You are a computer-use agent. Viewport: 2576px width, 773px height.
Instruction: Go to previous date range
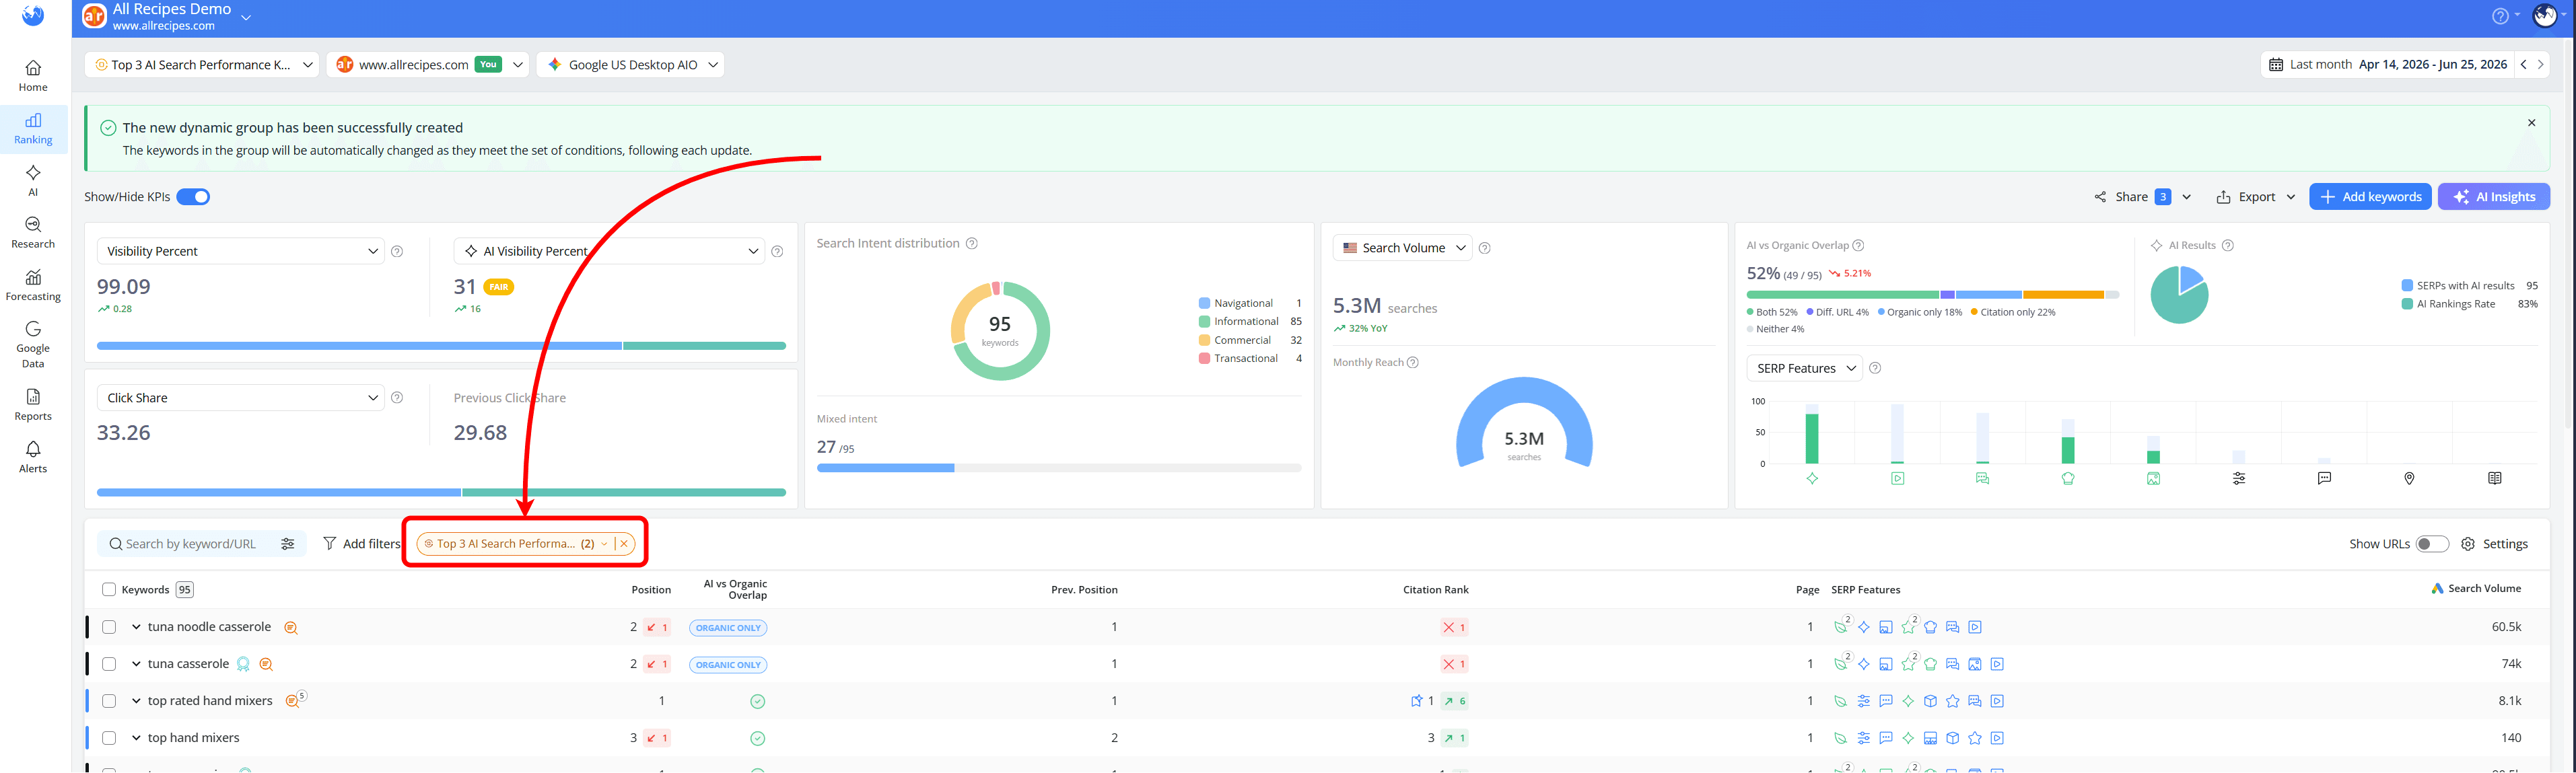(x=2524, y=64)
